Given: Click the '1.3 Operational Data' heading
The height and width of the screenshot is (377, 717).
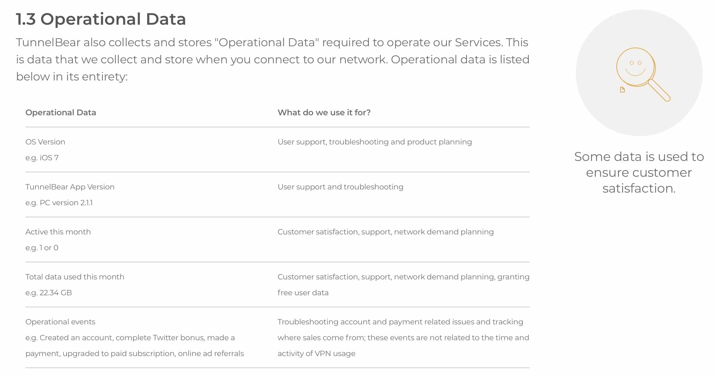Looking at the screenshot, I should coord(101,19).
